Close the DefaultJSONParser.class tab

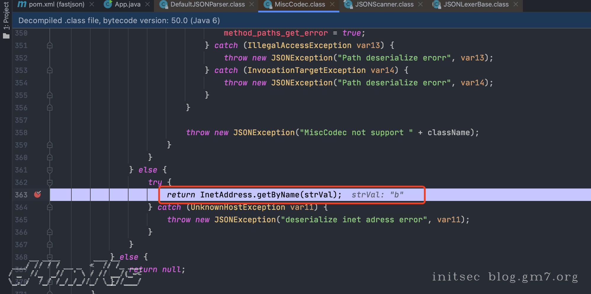coord(252,4)
